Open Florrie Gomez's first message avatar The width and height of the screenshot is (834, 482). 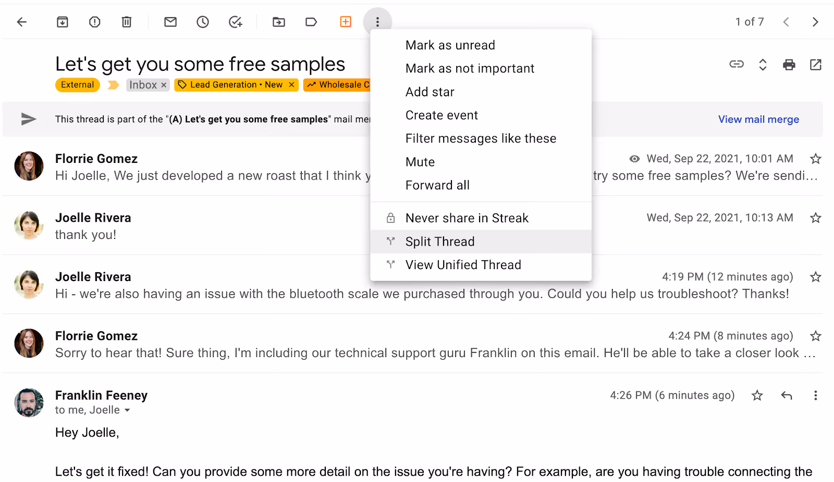[x=29, y=166]
